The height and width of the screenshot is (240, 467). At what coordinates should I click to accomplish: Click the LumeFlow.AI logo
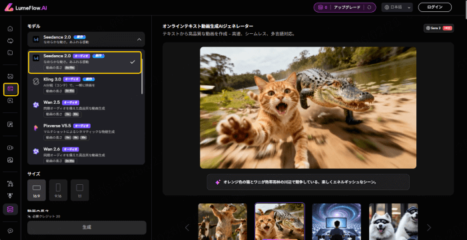point(25,7)
